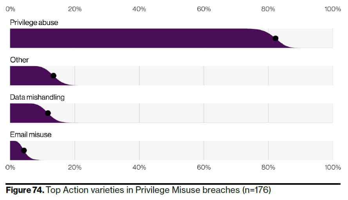Click the 100% label on the top axis
This screenshot has height=200, width=348.
pos(332,9)
